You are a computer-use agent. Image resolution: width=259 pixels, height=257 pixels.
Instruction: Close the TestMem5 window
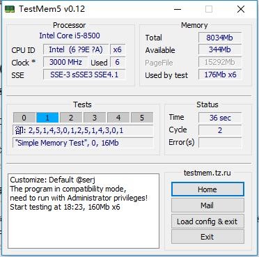coord(241,9)
